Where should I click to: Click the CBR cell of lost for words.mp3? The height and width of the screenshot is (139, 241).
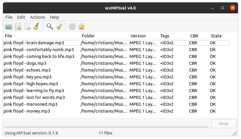coord(193,97)
